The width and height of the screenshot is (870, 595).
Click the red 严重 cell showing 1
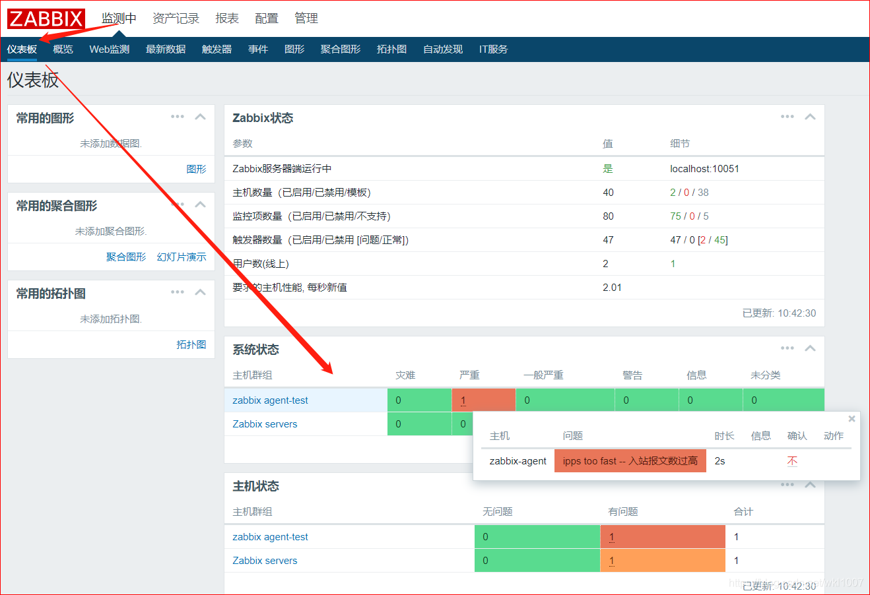pyautogui.click(x=483, y=400)
